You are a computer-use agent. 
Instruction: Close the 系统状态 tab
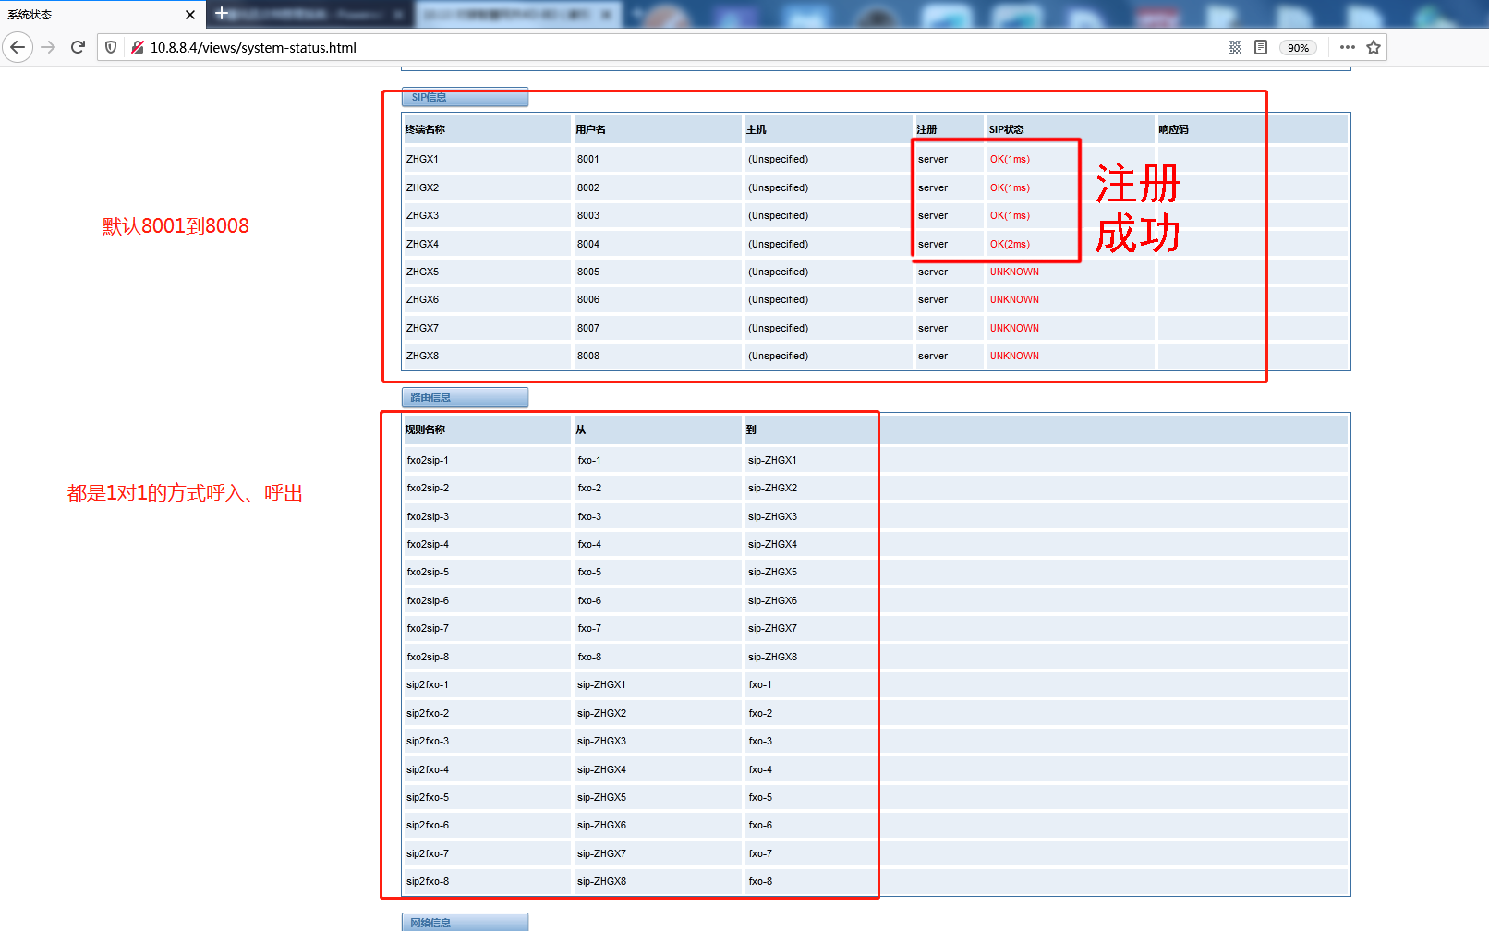click(x=189, y=15)
